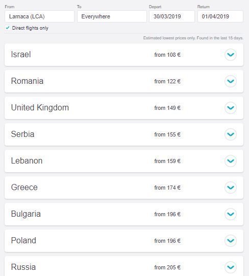
Task: Click the Direct flights only label text
Action: click(30, 28)
